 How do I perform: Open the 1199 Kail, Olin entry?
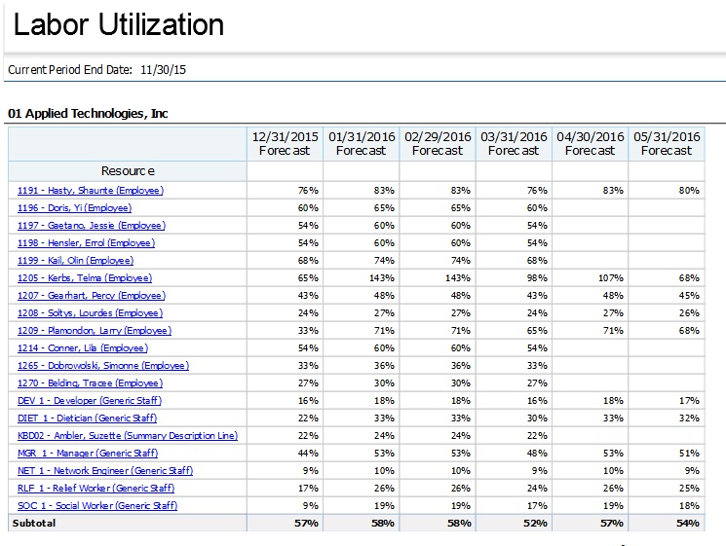coord(76,261)
